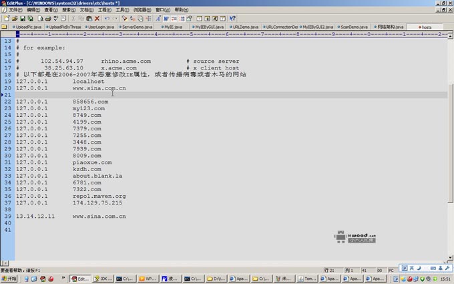Switch to the WP... taskbar button
This screenshot has height=284, width=454.
(148, 279)
